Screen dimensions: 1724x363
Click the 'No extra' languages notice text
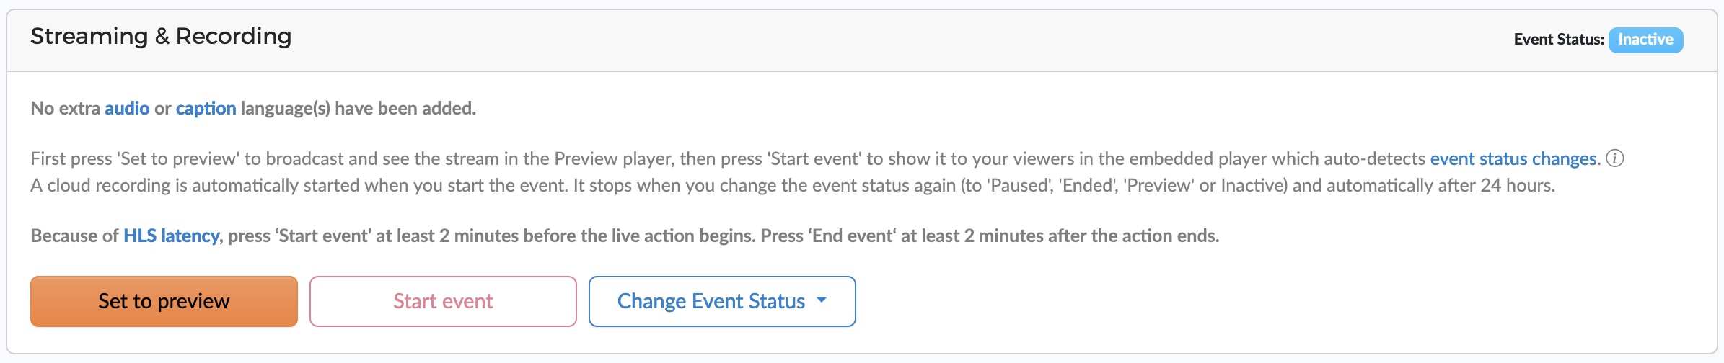[x=253, y=109]
